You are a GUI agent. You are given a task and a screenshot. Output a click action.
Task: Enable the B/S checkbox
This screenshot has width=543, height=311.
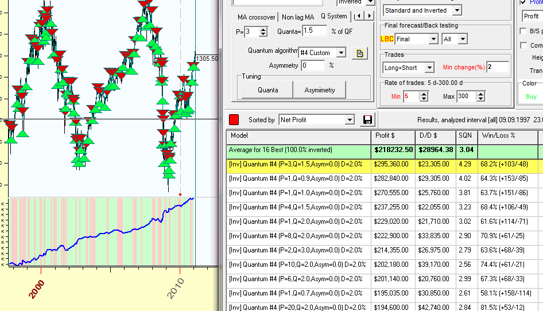pos(523,31)
